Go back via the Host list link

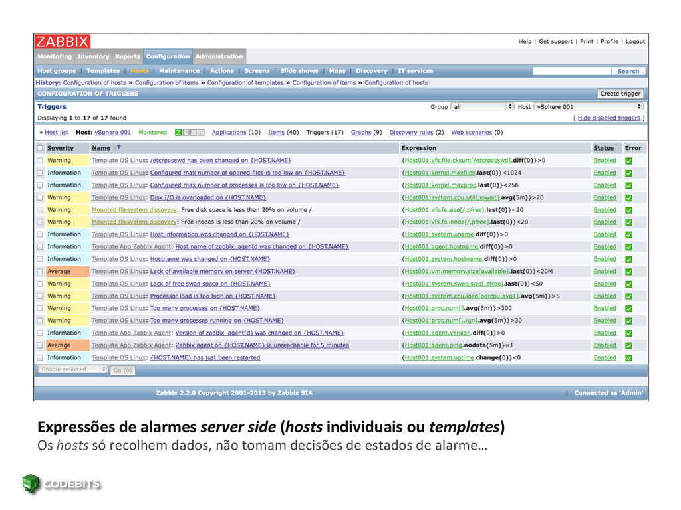57,133
